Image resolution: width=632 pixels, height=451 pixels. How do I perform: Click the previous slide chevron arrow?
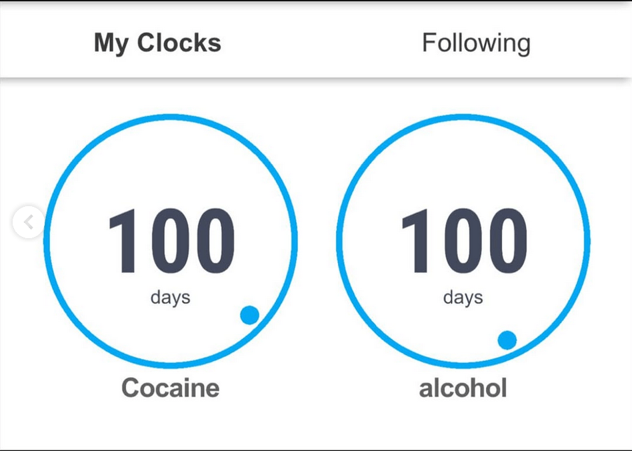click(28, 223)
